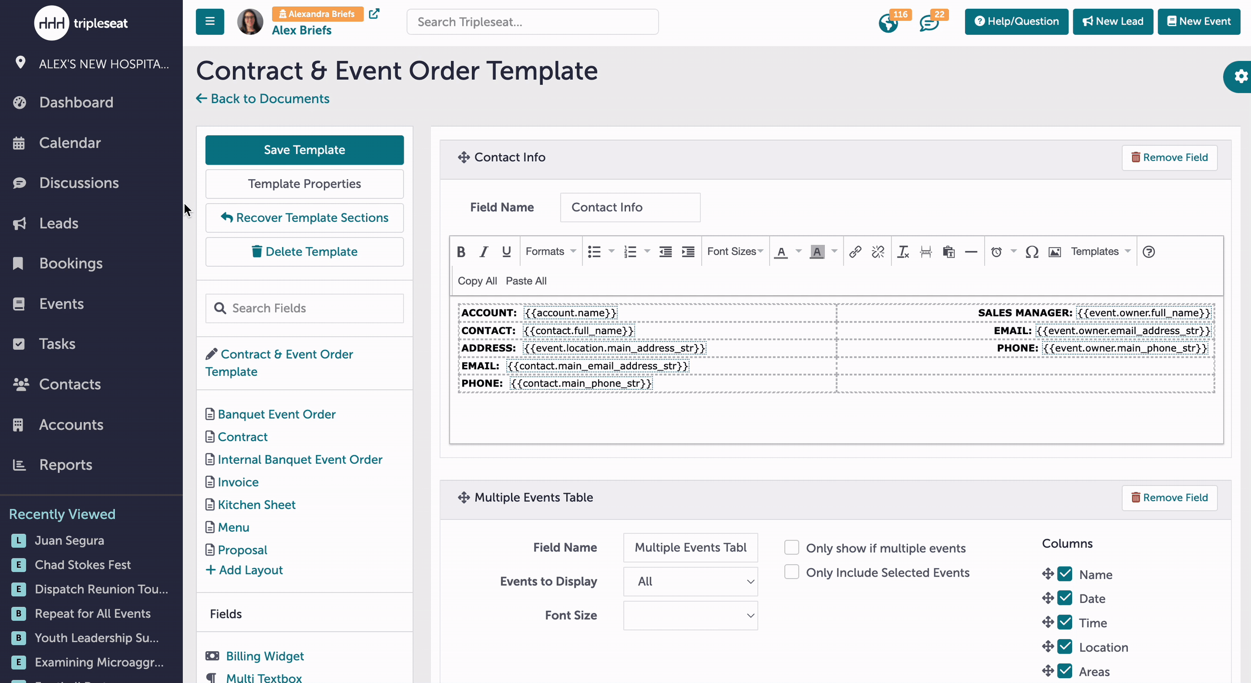1251x683 pixels.
Task: Open editor help question icon
Action: coord(1149,252)
